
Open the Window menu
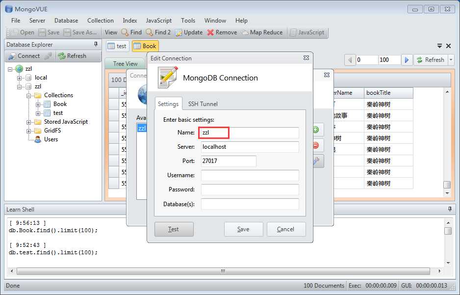[215, 21]
